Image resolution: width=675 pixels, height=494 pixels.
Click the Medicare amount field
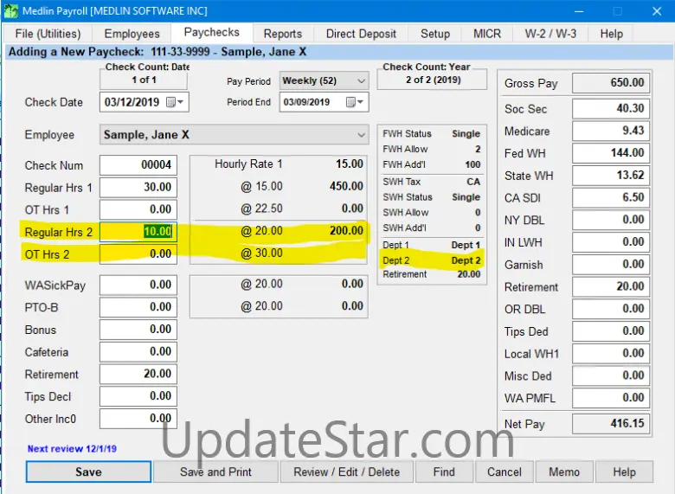[x=610, y=131]
